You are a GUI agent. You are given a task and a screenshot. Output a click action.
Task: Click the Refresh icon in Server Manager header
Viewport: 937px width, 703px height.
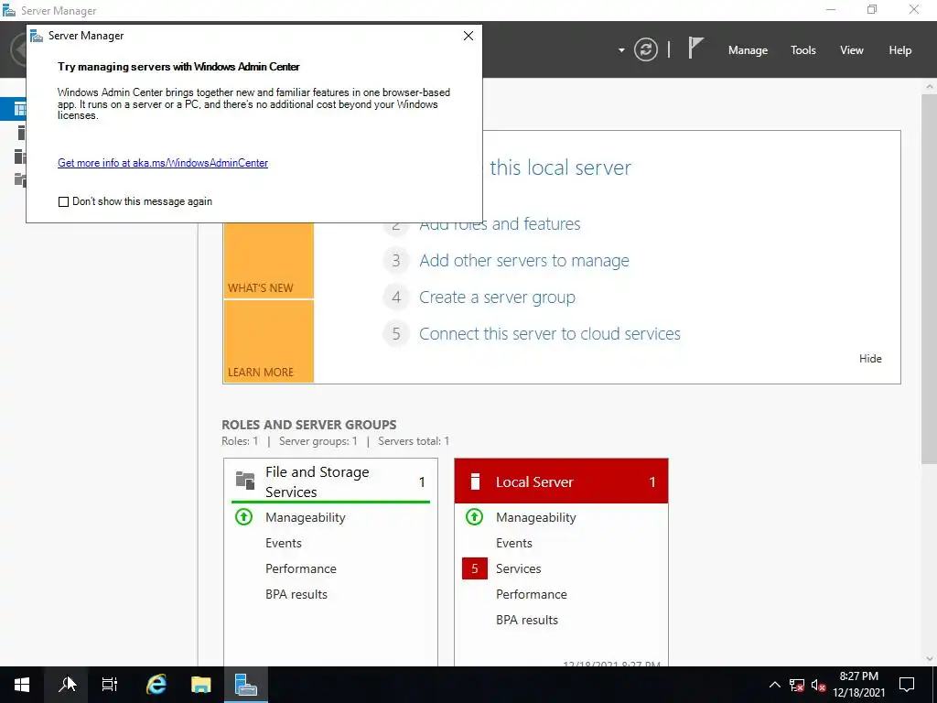[x=645, y=49]
